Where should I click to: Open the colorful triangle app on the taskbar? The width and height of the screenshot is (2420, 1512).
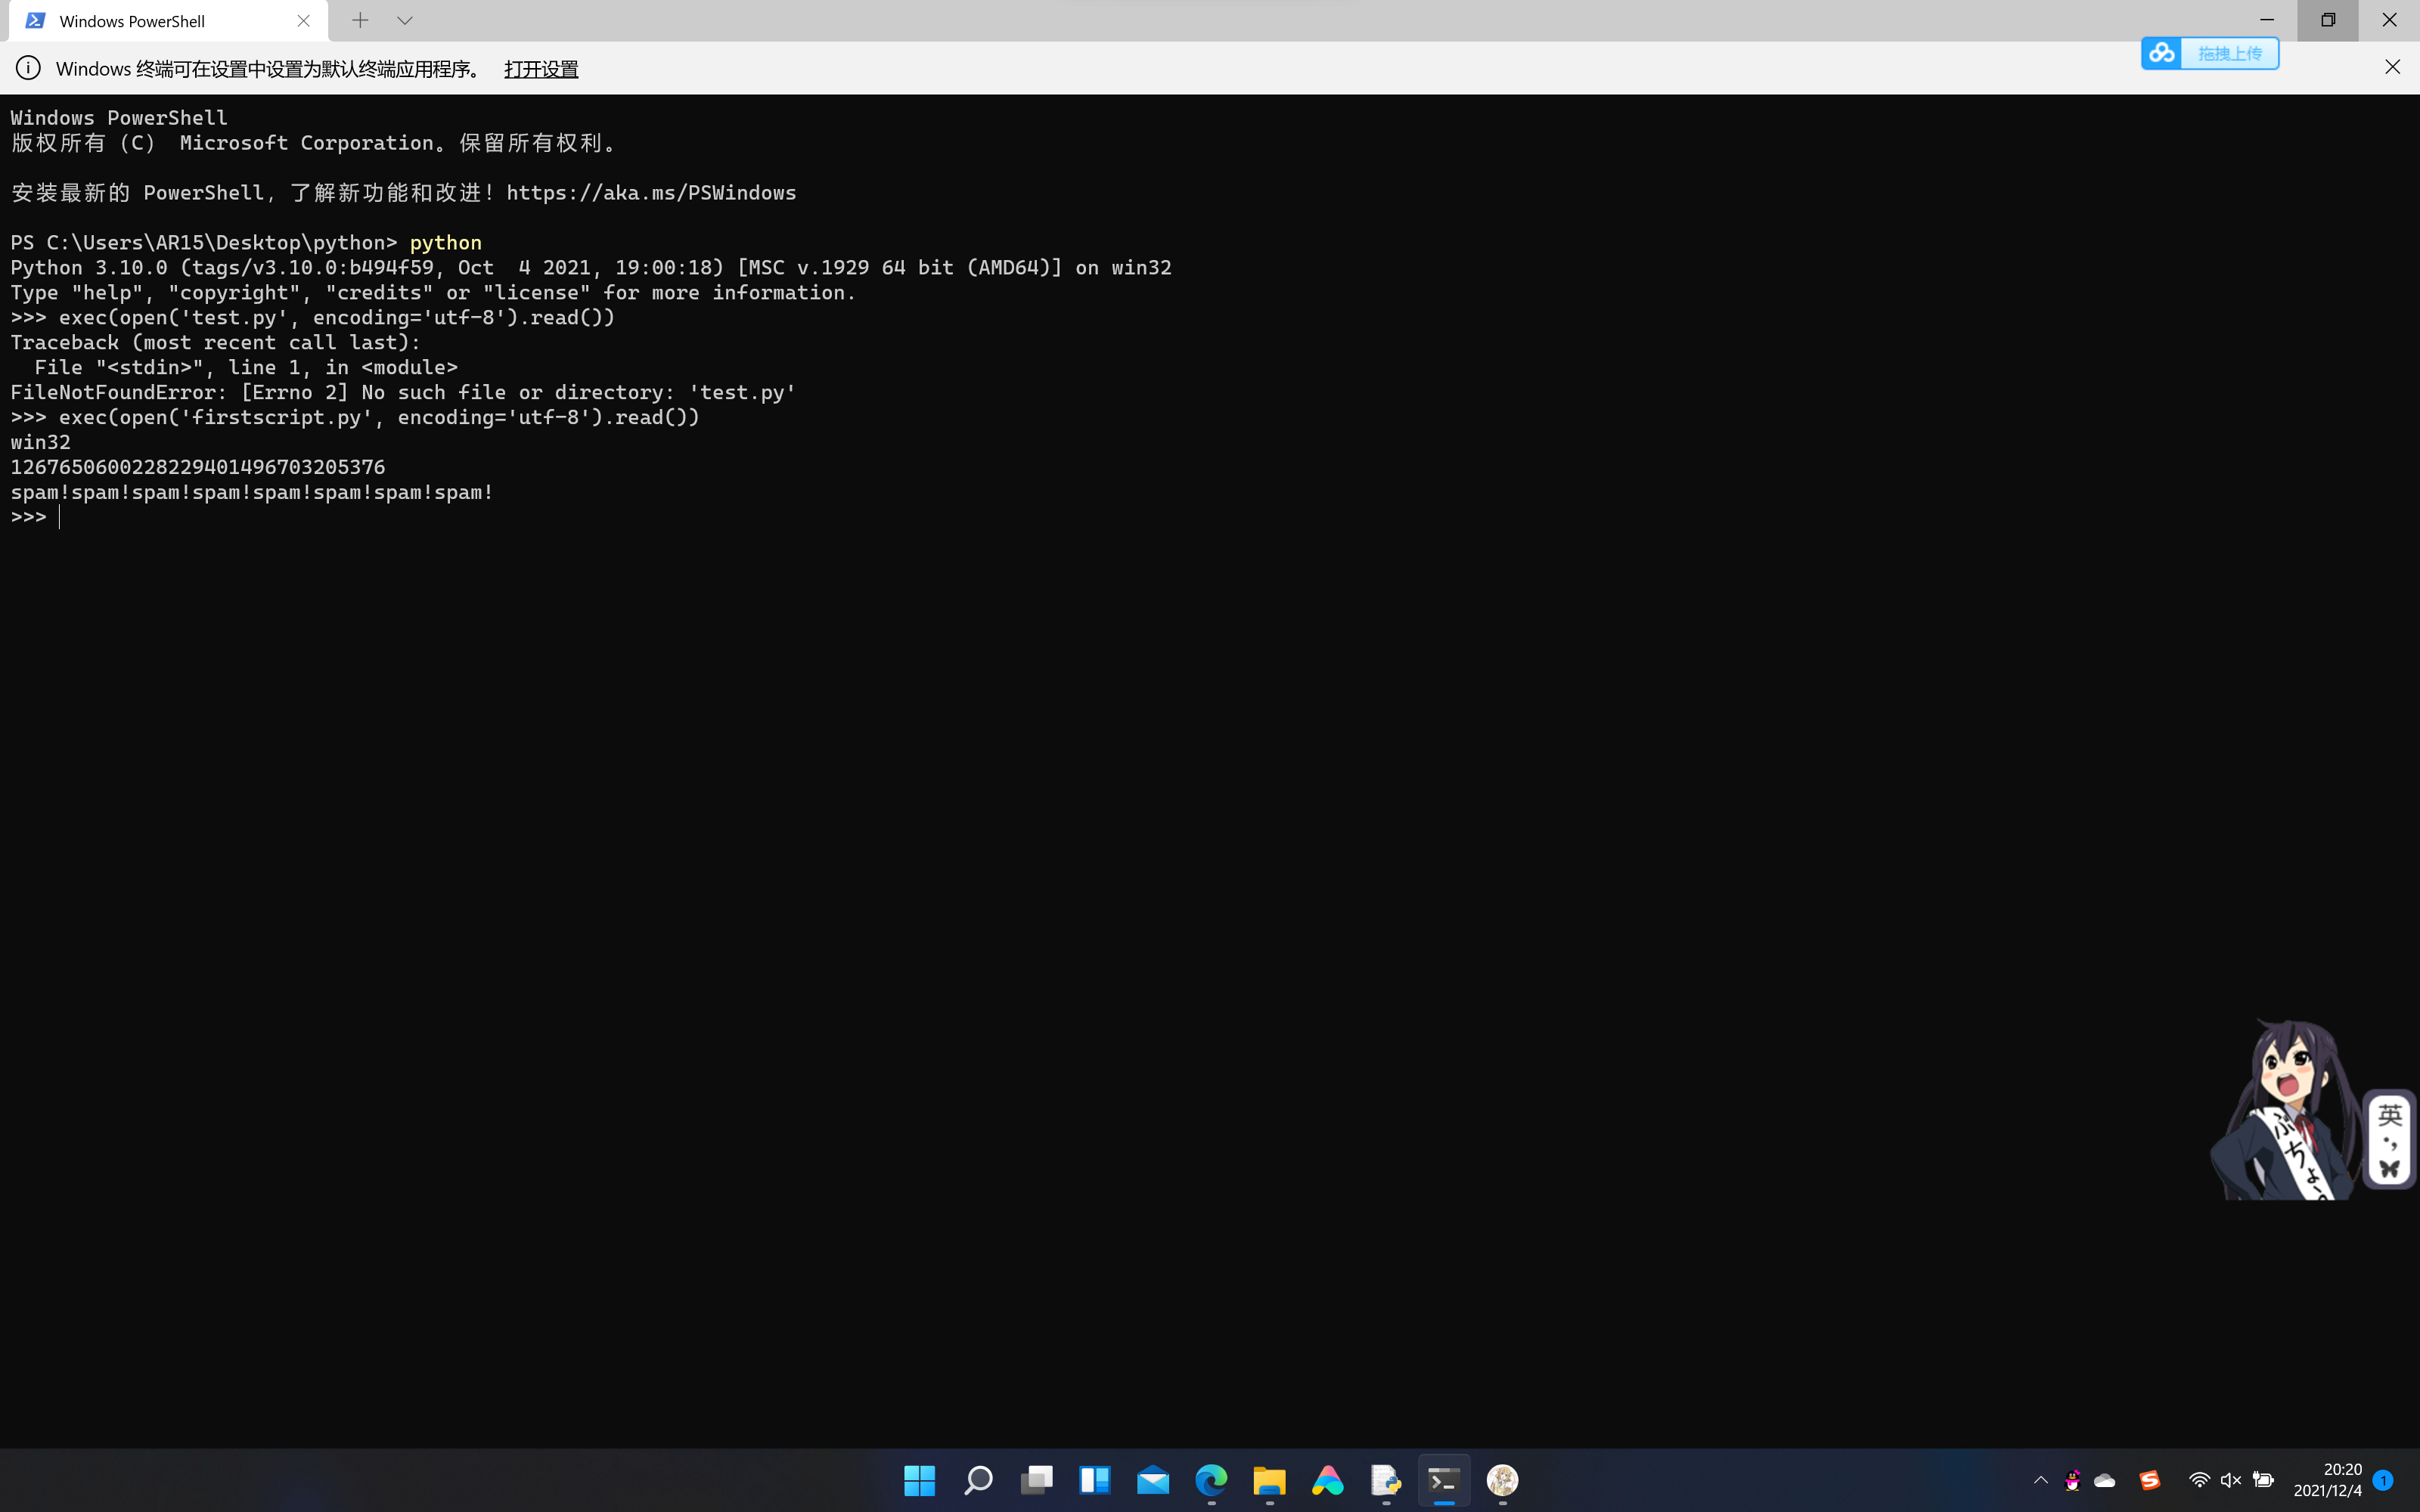click(x=1327, y=1480)
